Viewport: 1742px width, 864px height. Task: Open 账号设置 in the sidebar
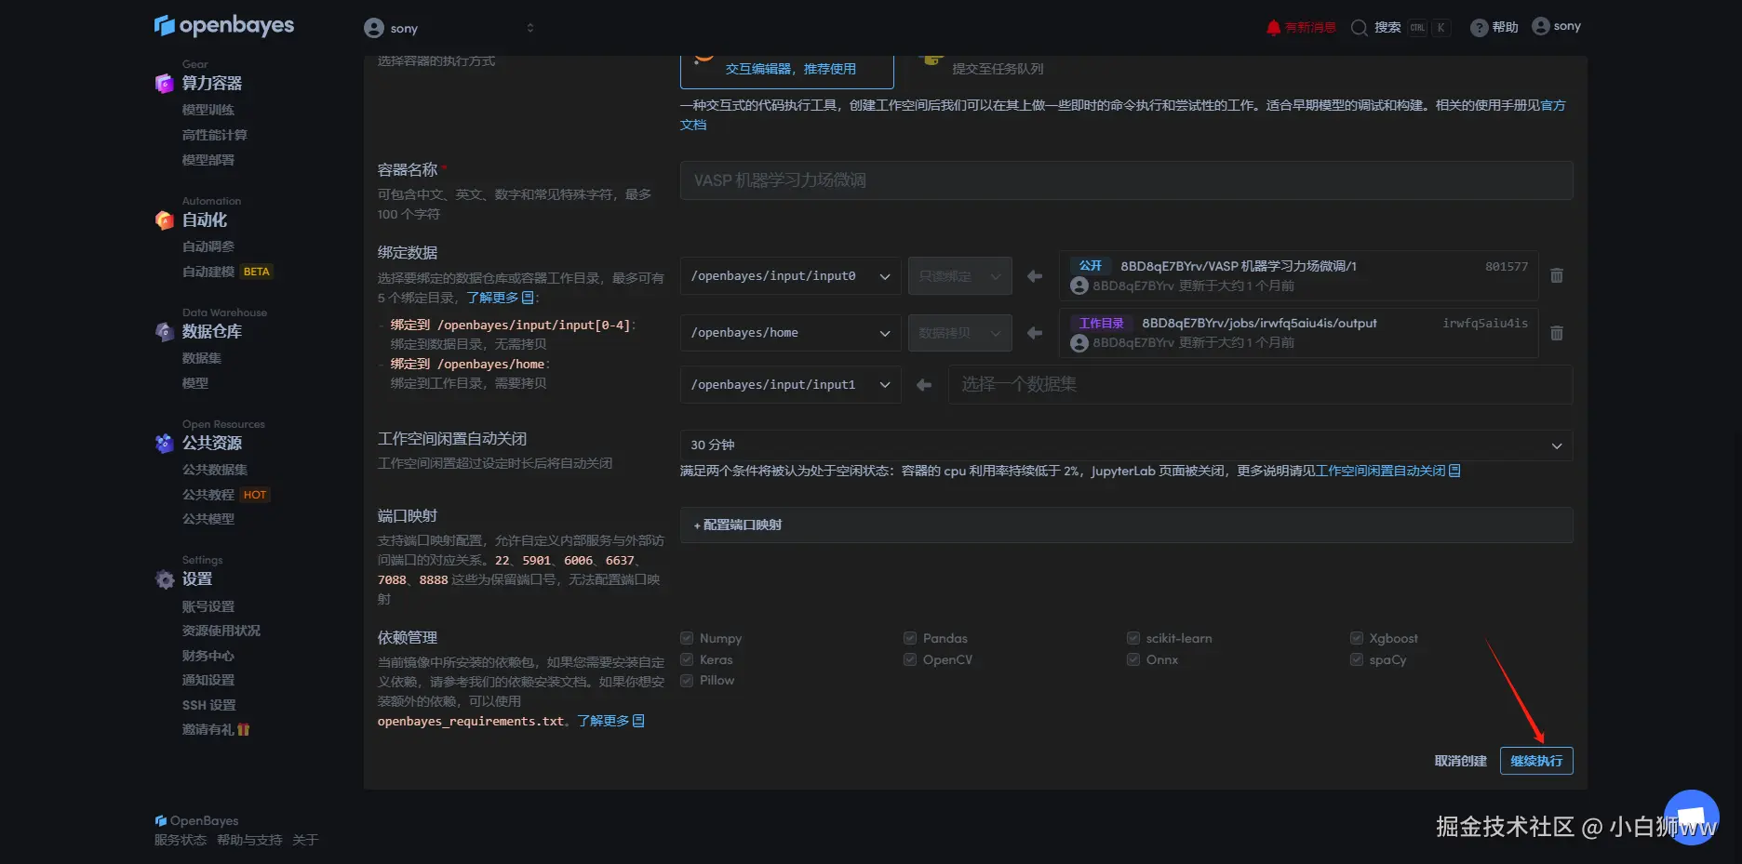[x=208, y=606]
